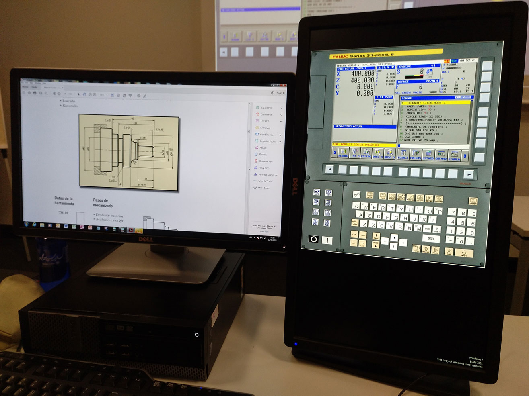Tap the CAN cancel key
The width and height of the screenshot is (529, 396).
tap(449, 251)
